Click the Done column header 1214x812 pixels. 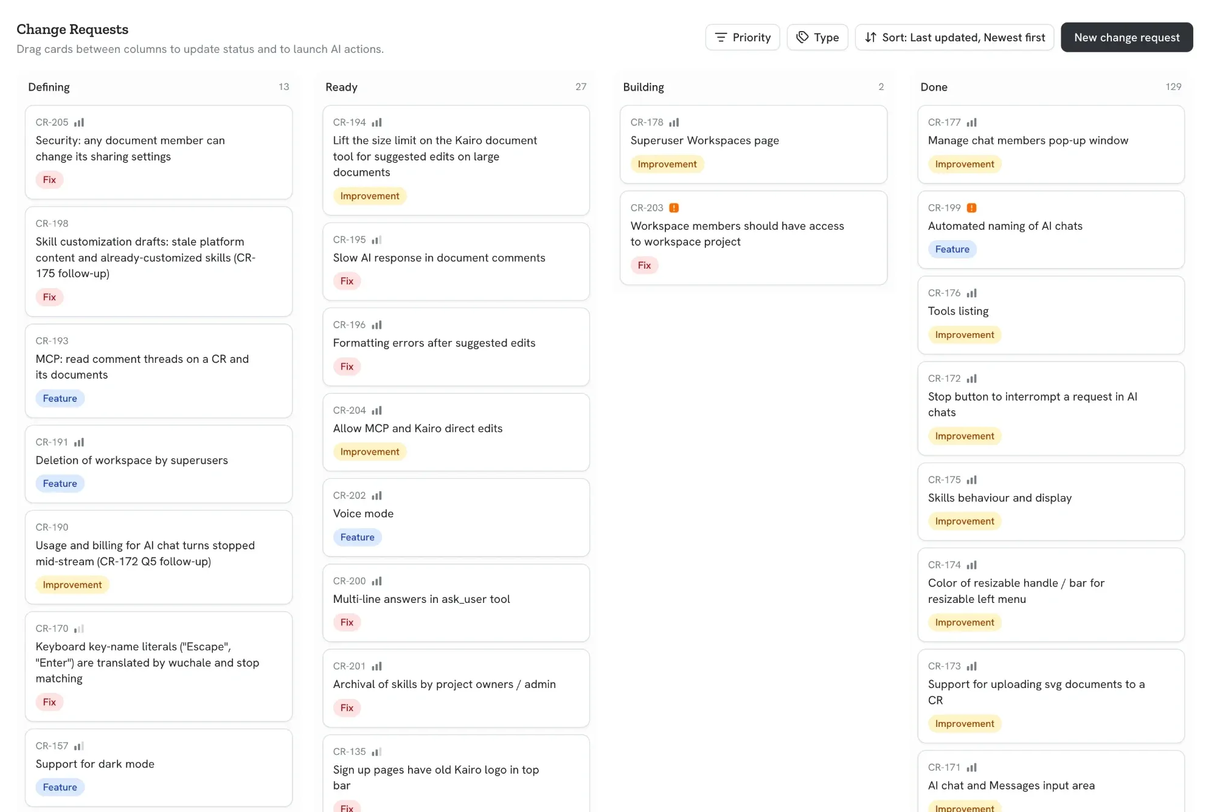[x=934, y=87]
